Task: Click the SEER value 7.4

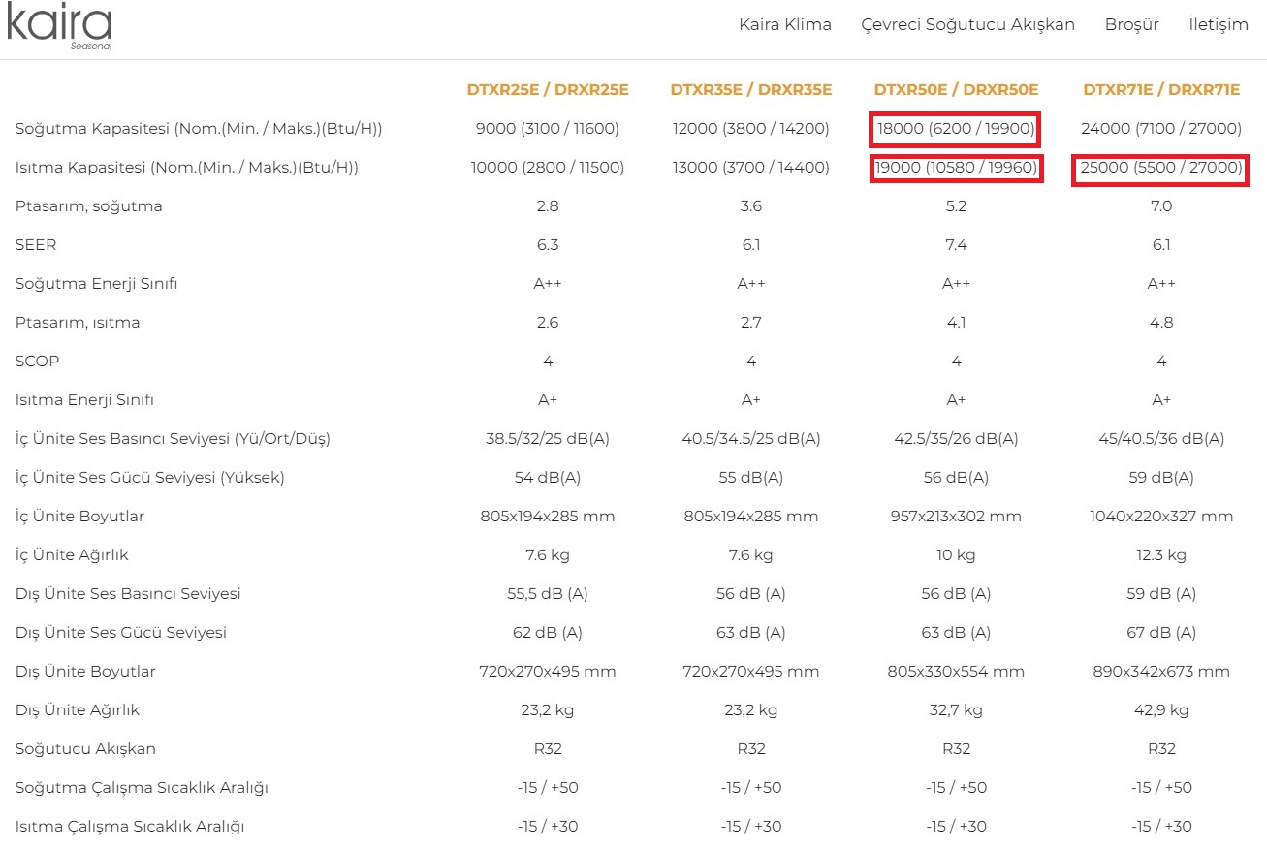Action: (x=956, y=245)
